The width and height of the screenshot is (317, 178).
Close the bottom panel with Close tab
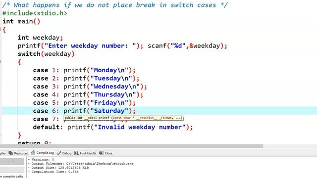tap(106, 153)
